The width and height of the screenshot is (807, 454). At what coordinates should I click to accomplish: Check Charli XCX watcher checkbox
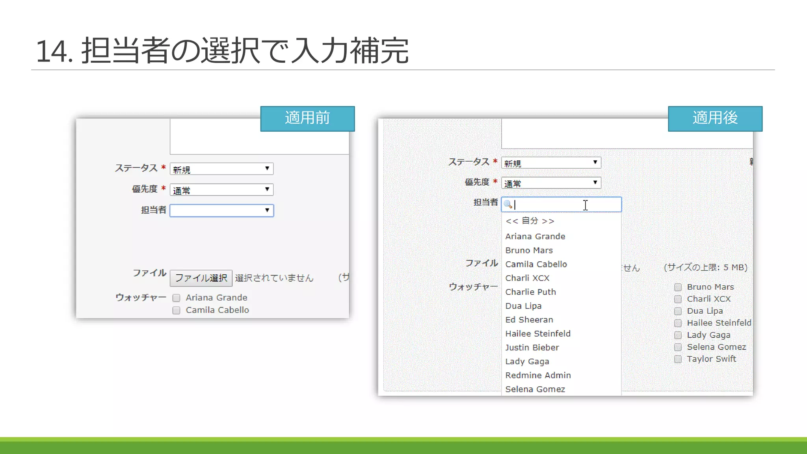[678, 300]
